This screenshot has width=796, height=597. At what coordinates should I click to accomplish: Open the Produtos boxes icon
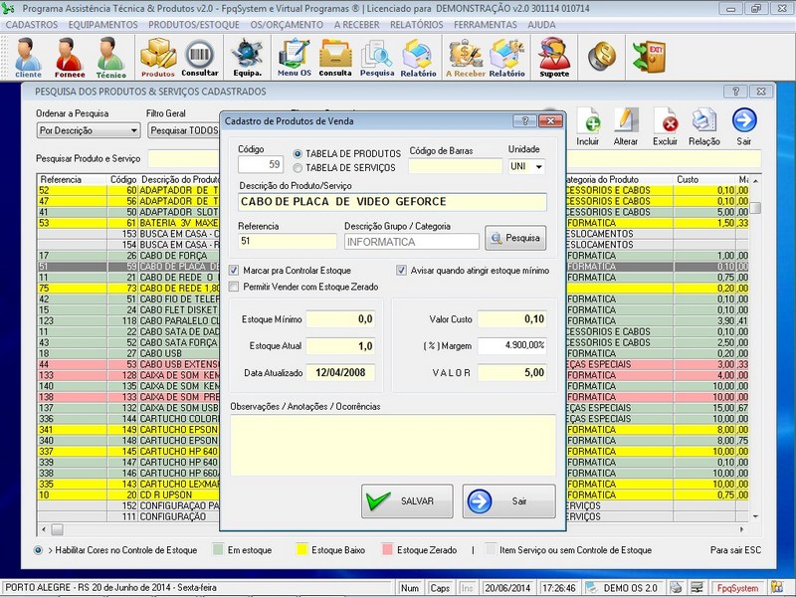pyautogui.click(x=158, y=58)
